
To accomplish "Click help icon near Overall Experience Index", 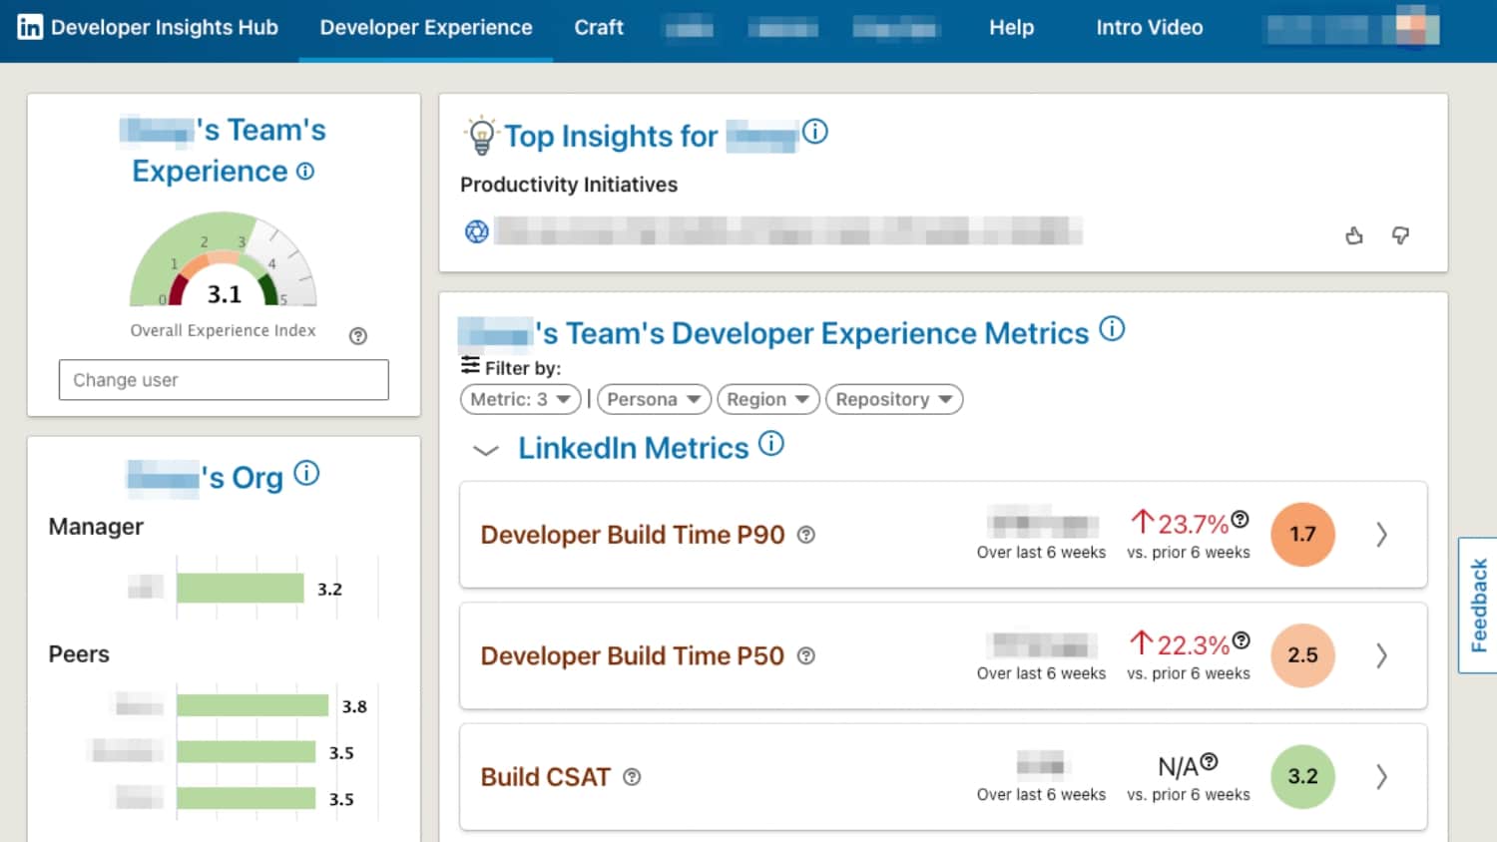I will [x=358, y=336].
